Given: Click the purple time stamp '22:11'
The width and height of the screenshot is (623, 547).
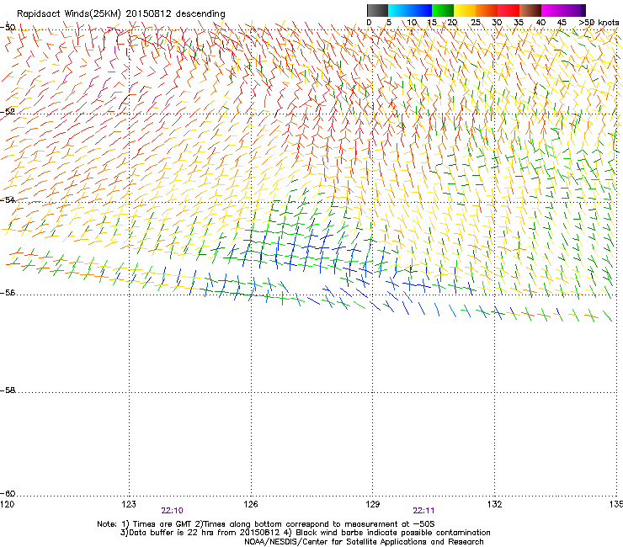Looking at the screenshot, I should coord(423,511).
